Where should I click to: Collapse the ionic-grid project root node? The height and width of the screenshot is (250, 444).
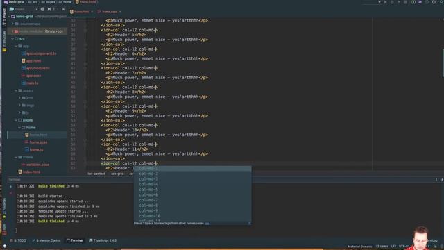coord(9,17)
